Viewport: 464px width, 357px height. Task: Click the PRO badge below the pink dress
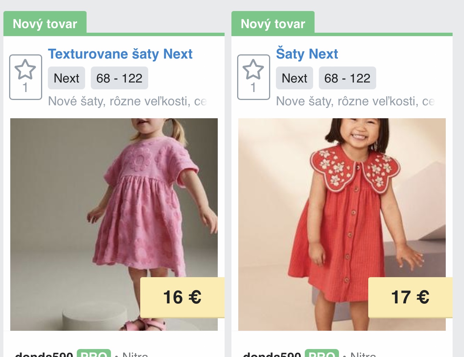click(x=94, y=354)
